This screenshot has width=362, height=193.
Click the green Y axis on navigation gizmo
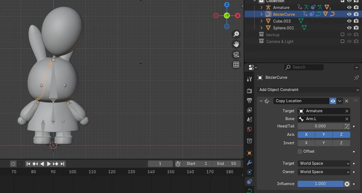227,15
